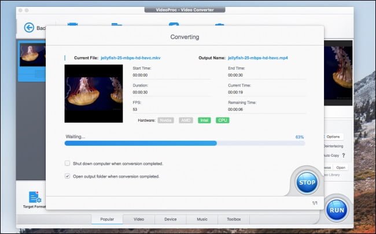
Task: Enable shut down computer when conversion completed
Action: tap(68, 164)
